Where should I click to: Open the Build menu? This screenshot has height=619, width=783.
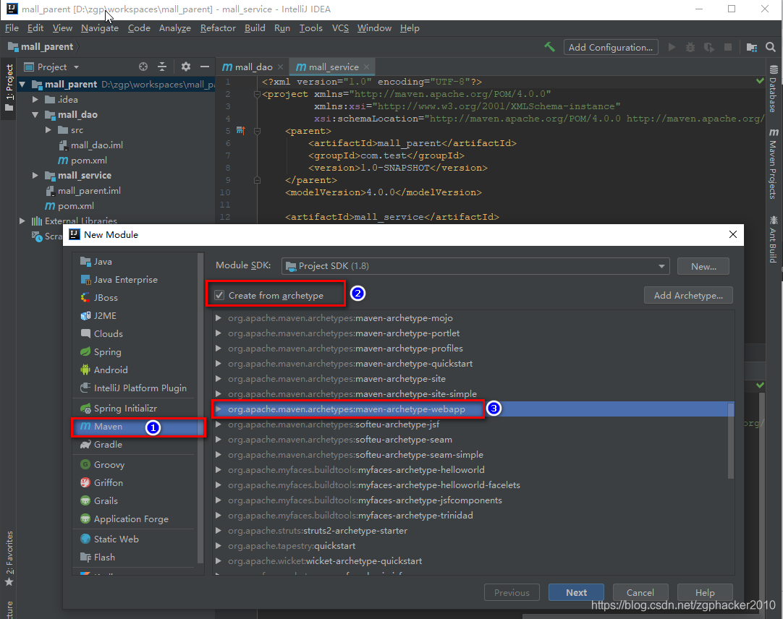tap(255, 28)
